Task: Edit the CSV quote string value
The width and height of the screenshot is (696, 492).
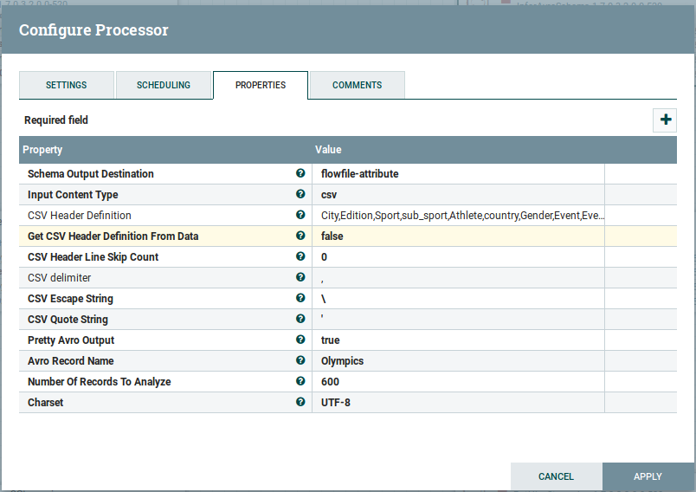Action: (458, 320)
